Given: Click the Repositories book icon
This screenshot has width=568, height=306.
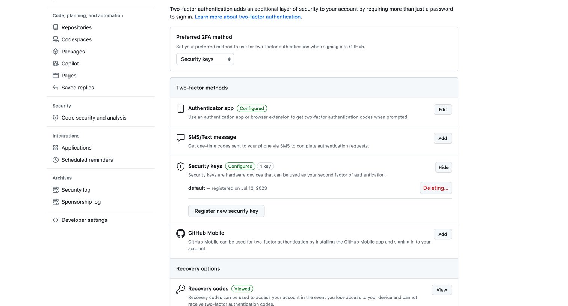Looking at the screenshot, I should (56, 27).
